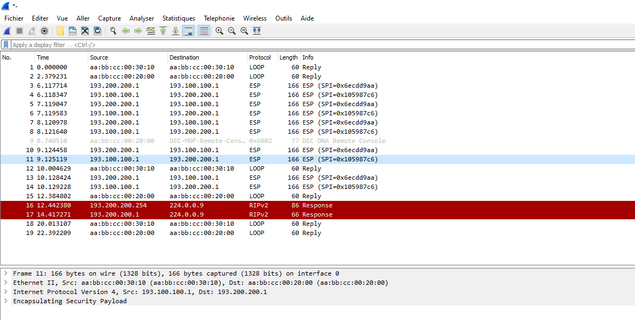The height and width of the screenshot is (320, 635).
Task: Reset text to normal size
Action: tap(244, 31)
